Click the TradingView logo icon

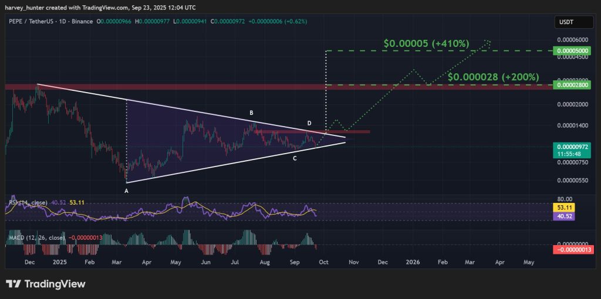(14, 284)
